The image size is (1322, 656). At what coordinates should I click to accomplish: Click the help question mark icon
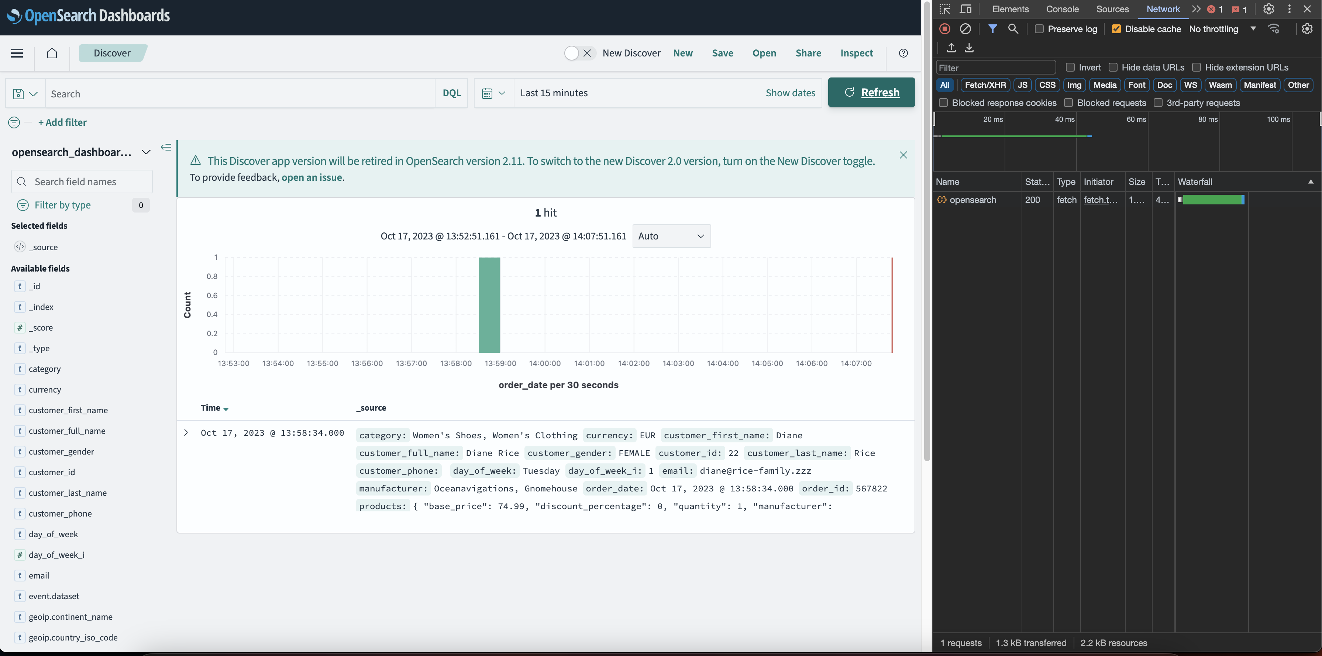click(x=903, y=53)
